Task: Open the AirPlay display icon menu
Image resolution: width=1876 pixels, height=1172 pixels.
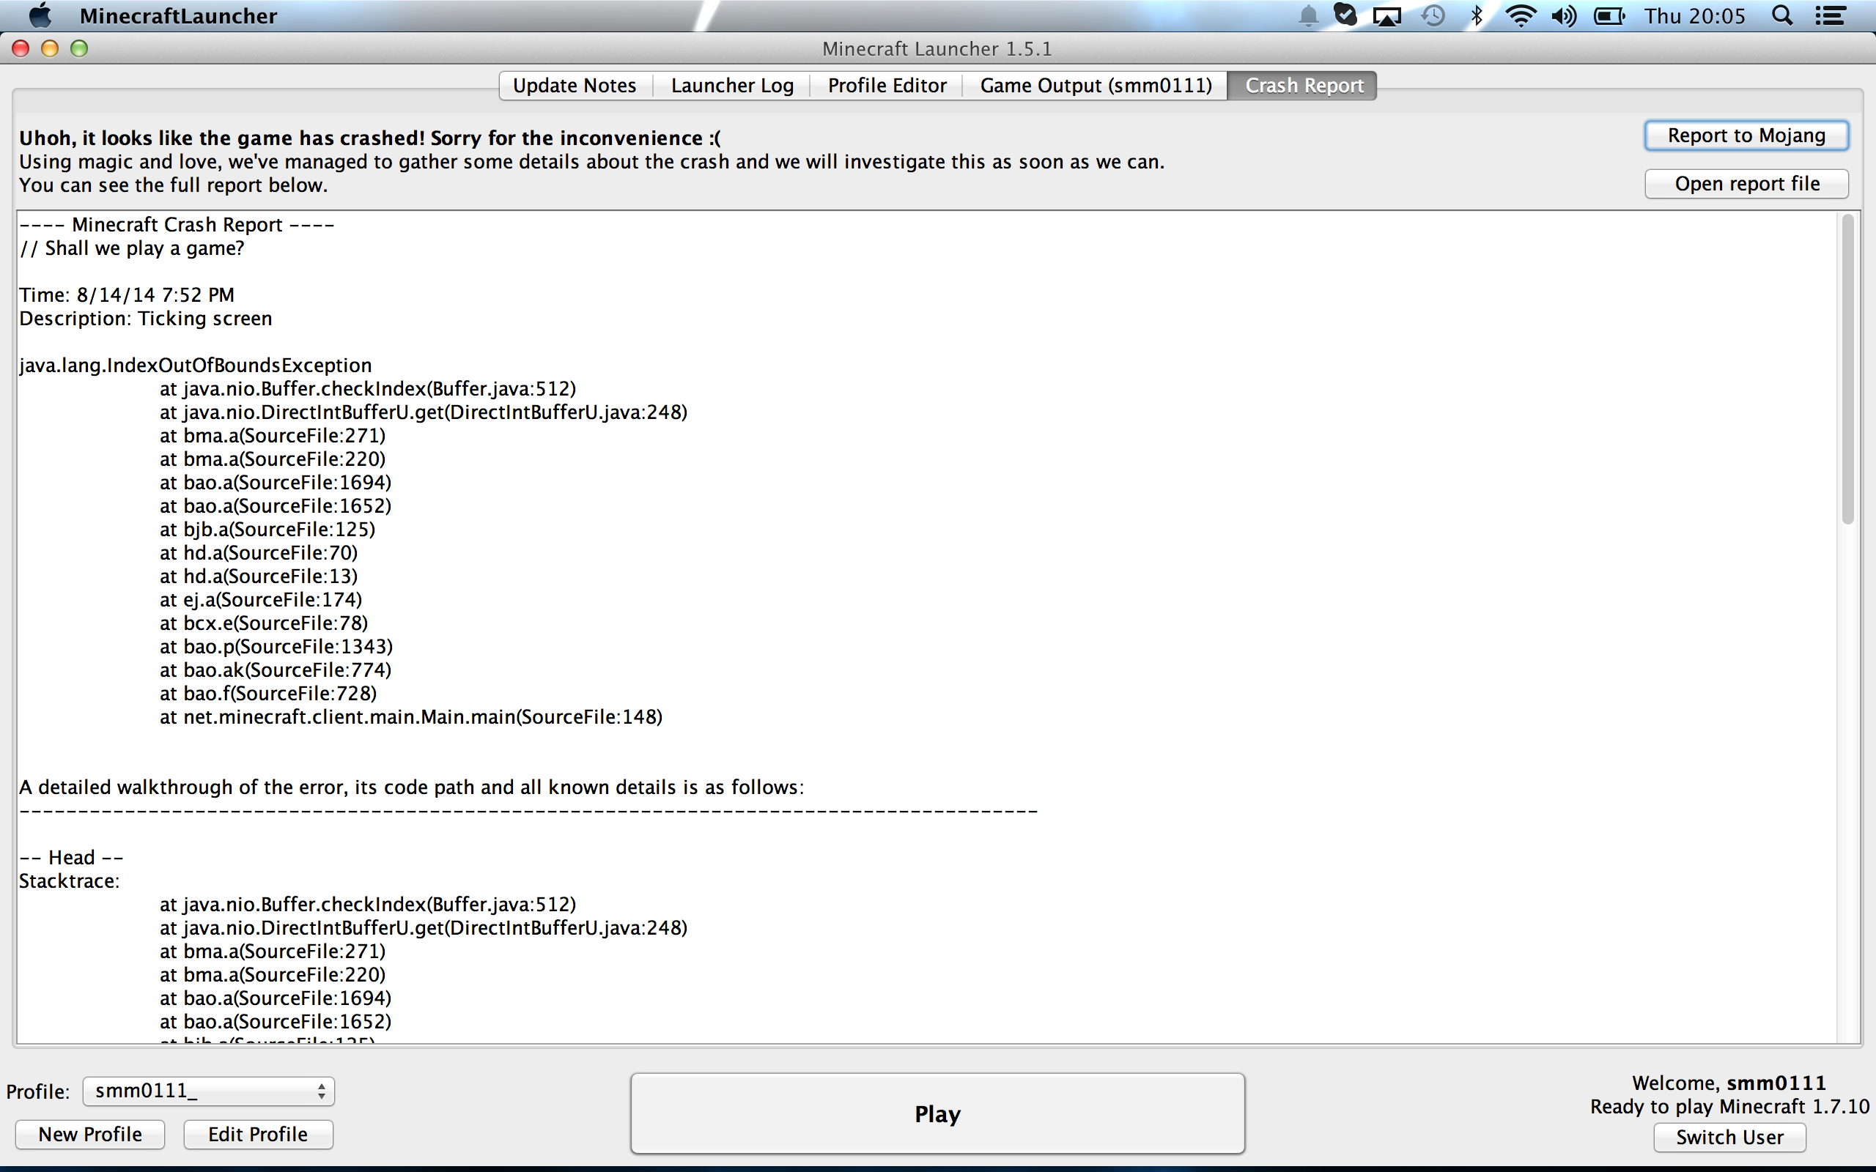Action: (1386, 15)
